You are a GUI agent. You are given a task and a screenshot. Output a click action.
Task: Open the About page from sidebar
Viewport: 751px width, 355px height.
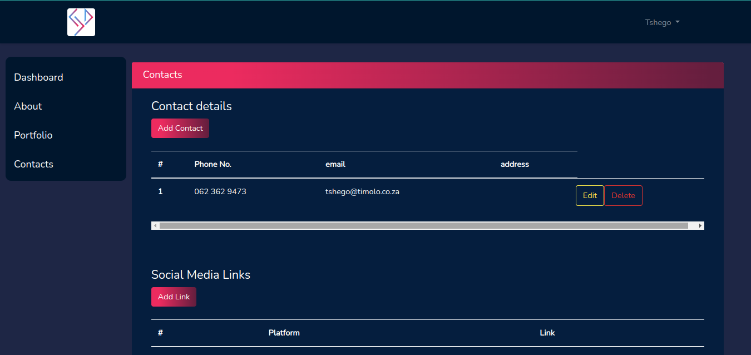click(28, 106)
